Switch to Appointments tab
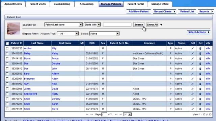Viewport: 216px width, 121px height. click(x=13, y=4)
